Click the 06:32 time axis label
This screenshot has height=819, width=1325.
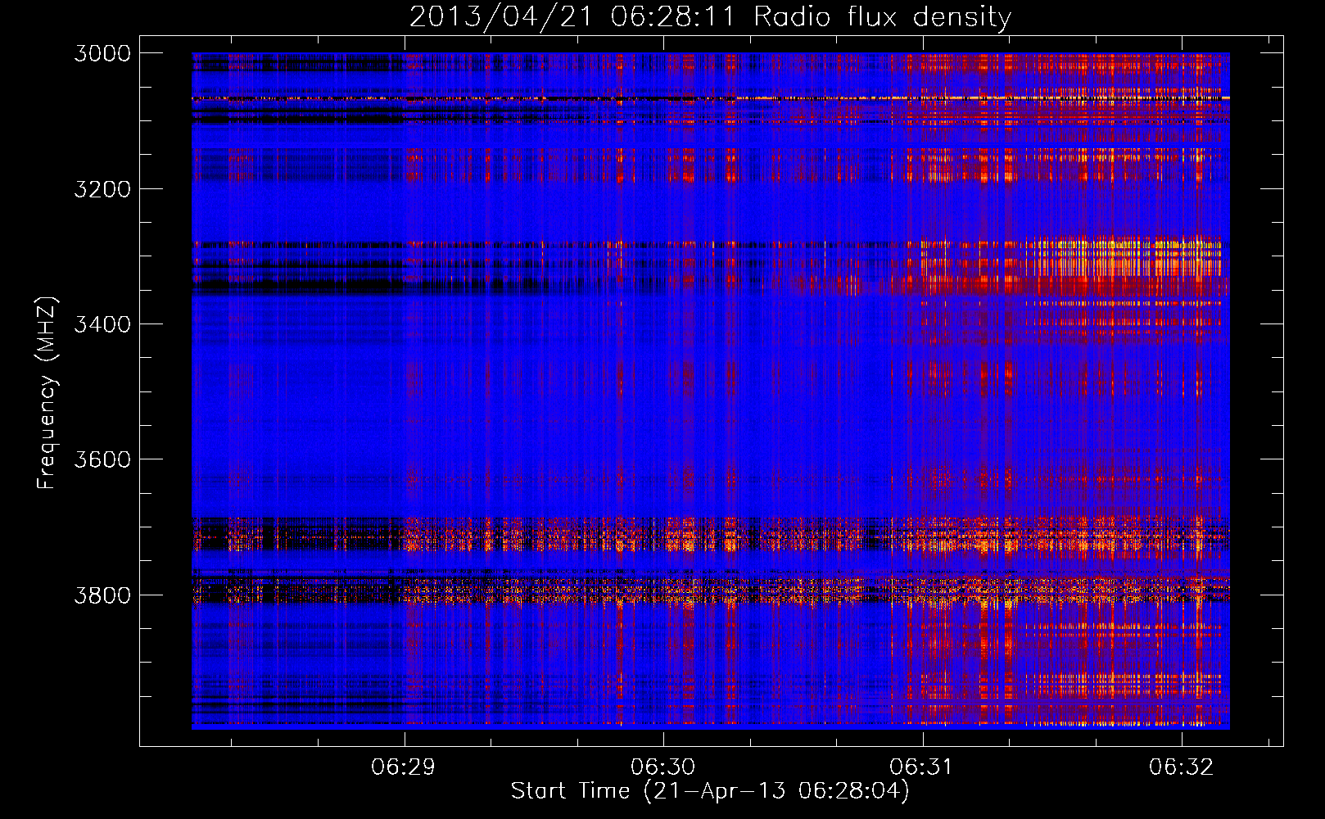[1181, 767]
